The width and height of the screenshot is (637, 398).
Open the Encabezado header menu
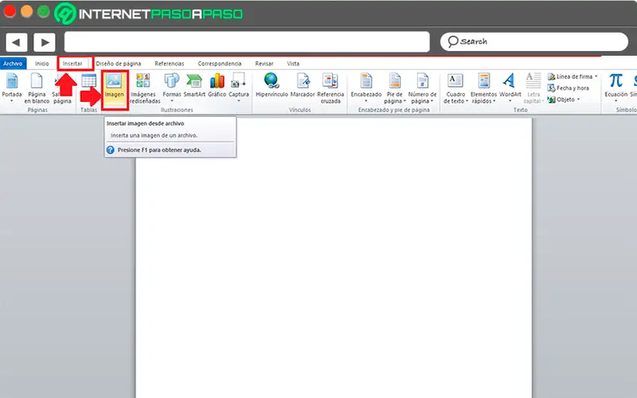366,88
